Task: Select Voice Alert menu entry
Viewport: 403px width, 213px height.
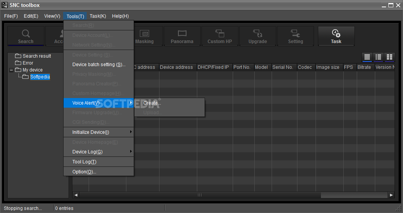Action: 99,103
